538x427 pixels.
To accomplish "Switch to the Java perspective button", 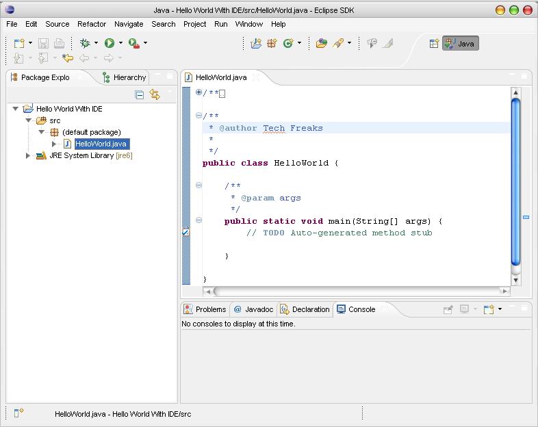I will tap(461, 44).
